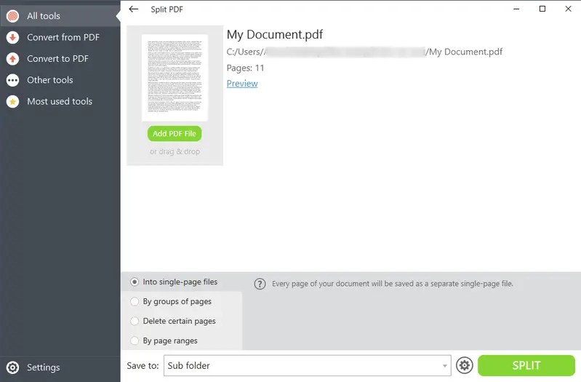The width and height of the screenshot is (581, 382).
Task: Click the file path ending /My Document.pdf
Action: pyautogui.click(x=364, y=52)
